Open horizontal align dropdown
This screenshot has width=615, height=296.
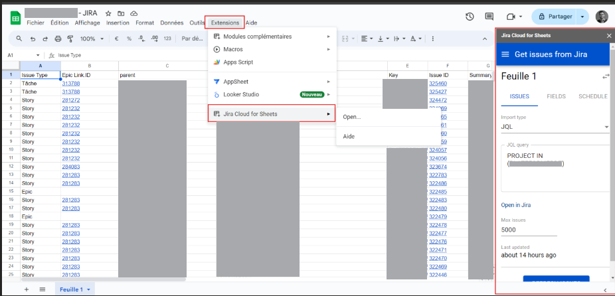[367, 38]
